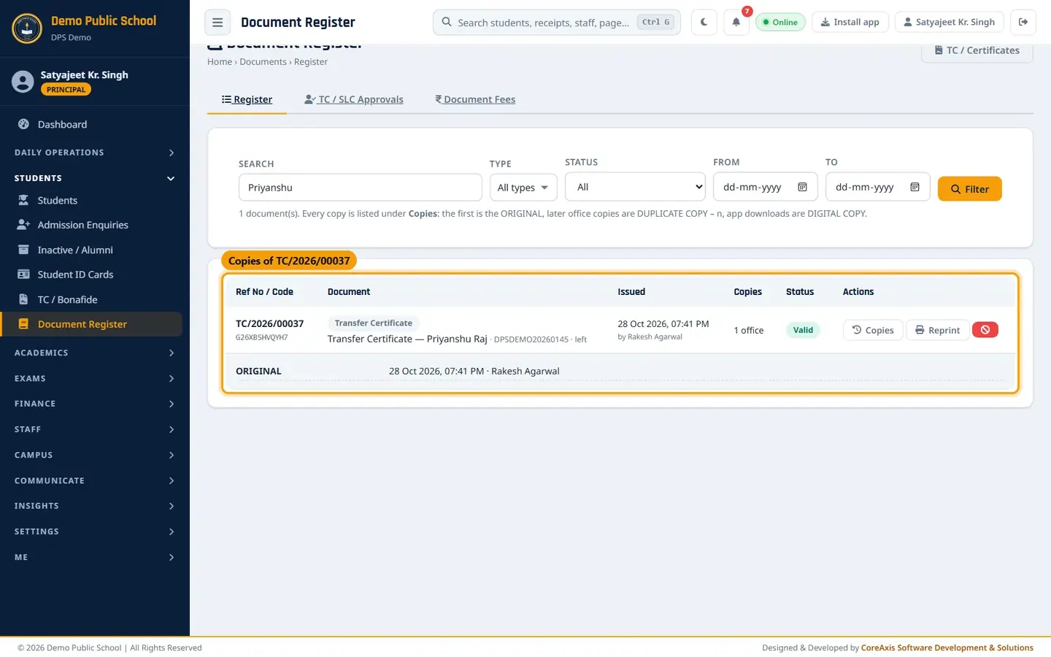Open notifications bell
Viewport: 1051px width, 657px height.
click(736, 22)
